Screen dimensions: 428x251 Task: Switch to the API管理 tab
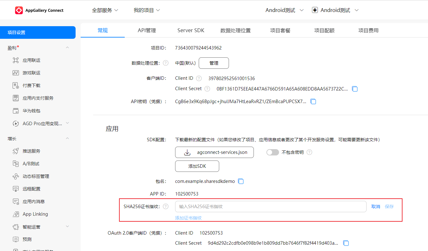[147, 30]
